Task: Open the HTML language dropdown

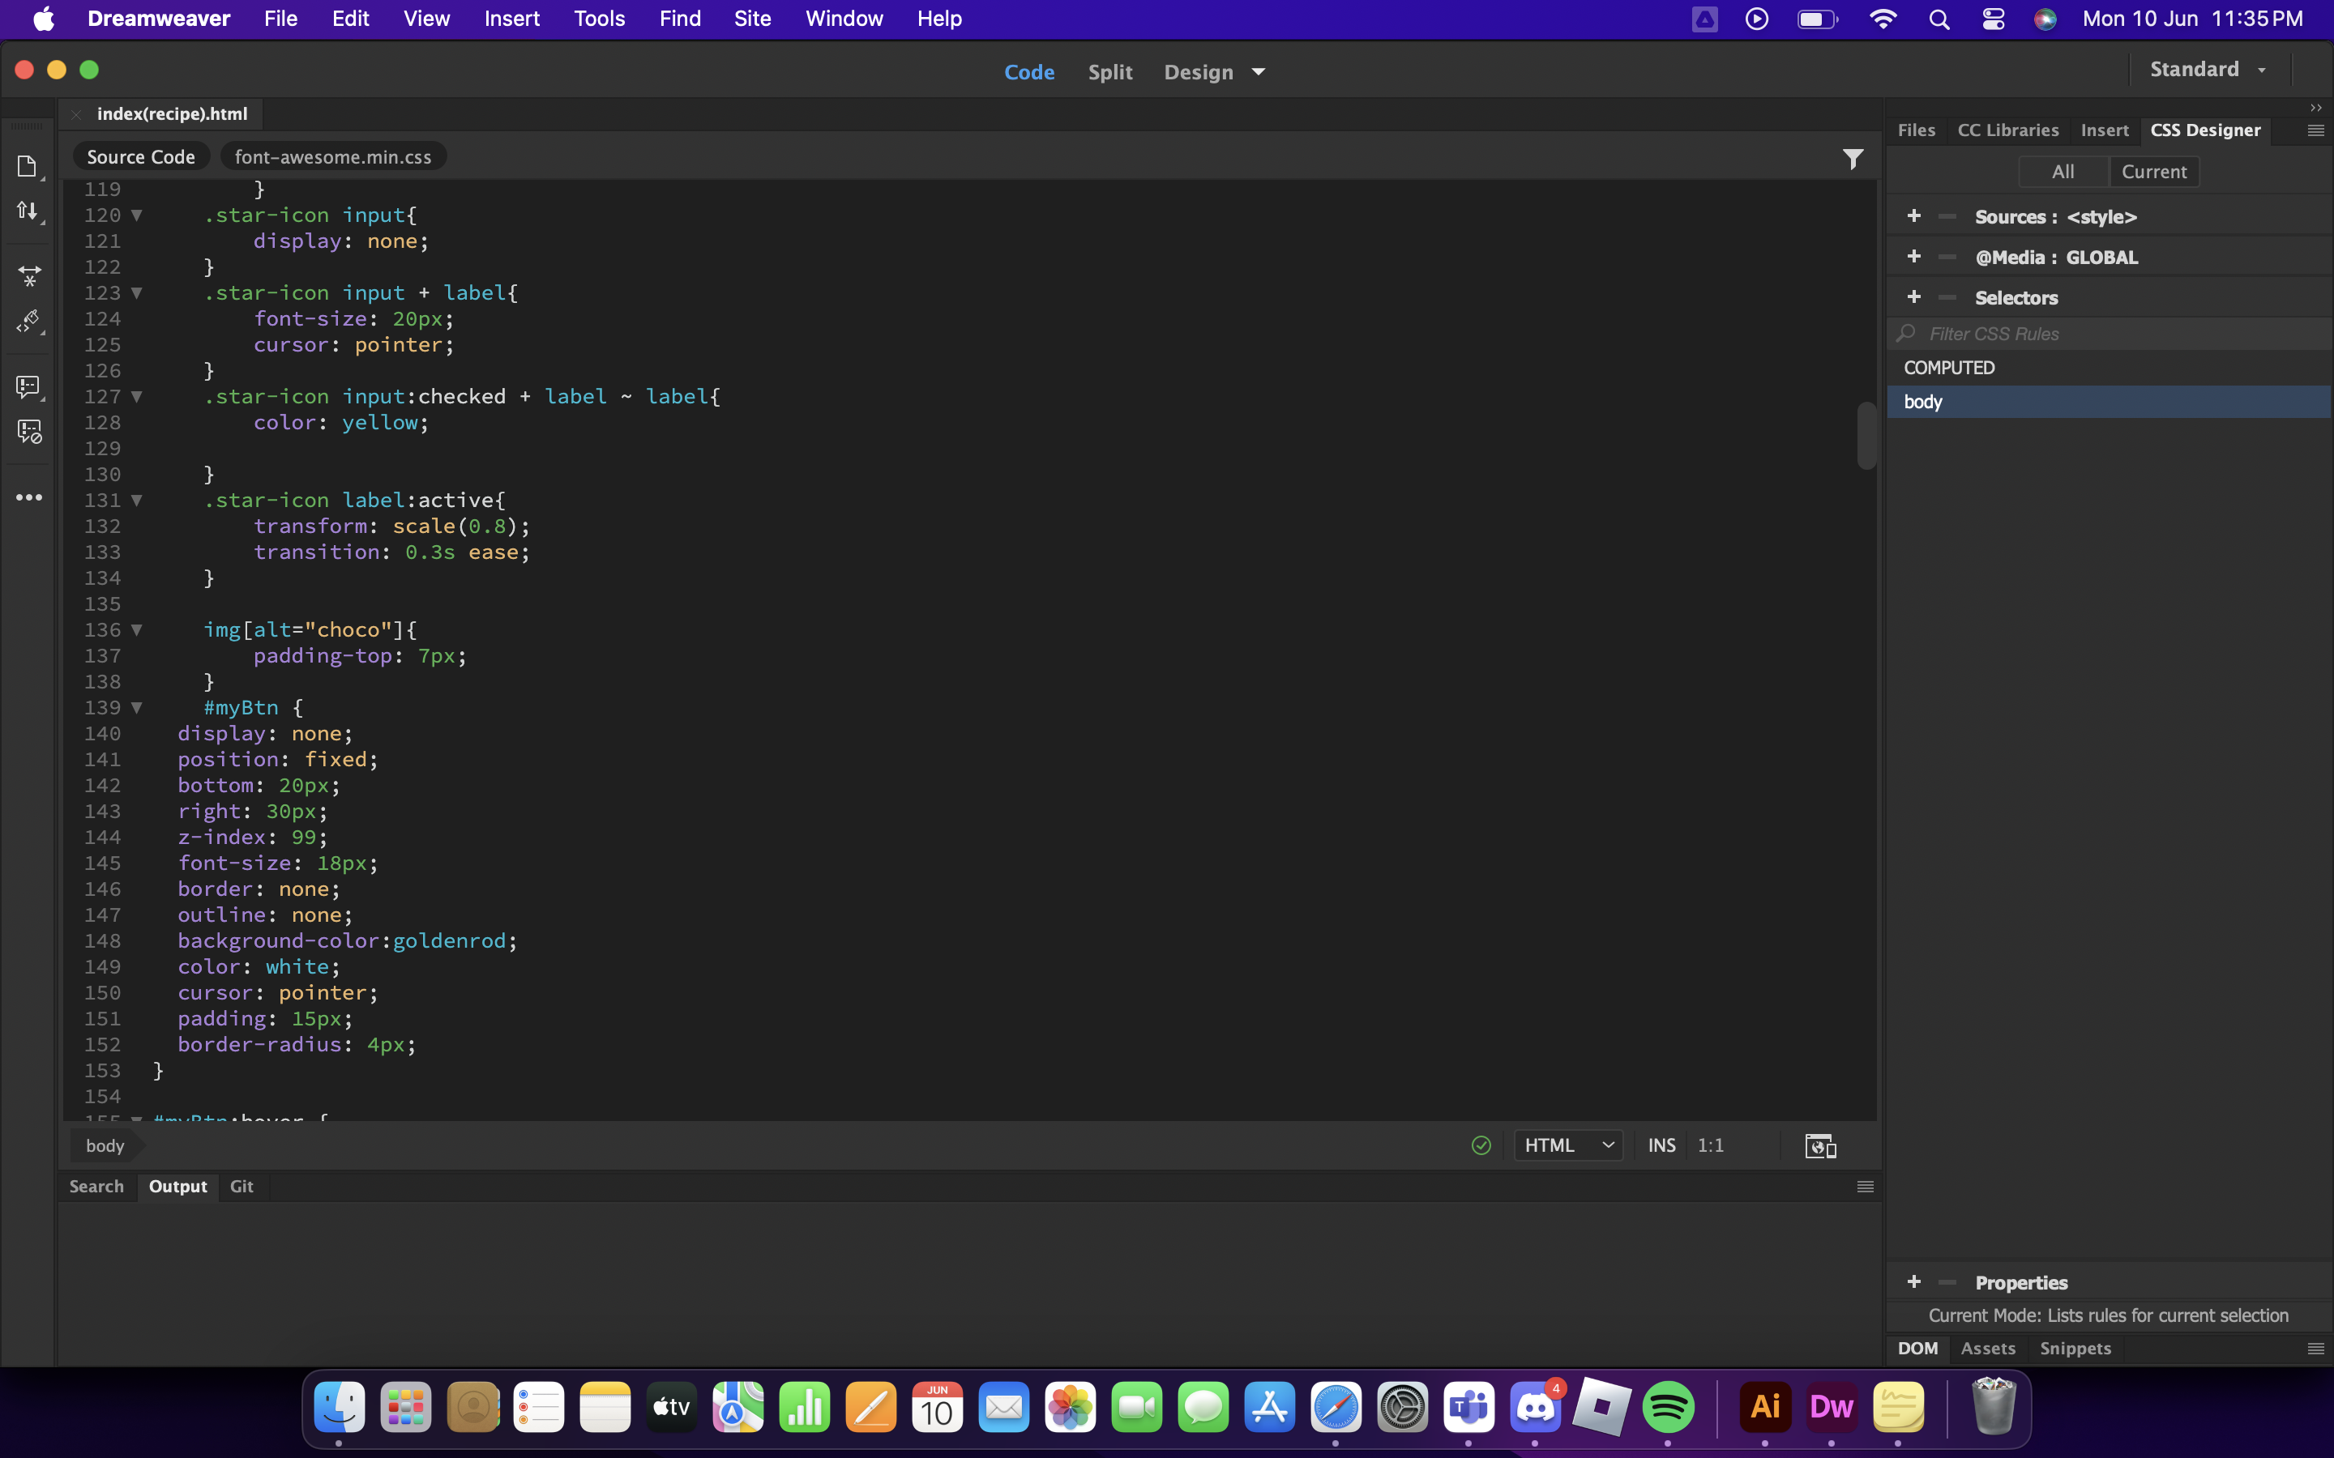Action: pos(1568,1145)
